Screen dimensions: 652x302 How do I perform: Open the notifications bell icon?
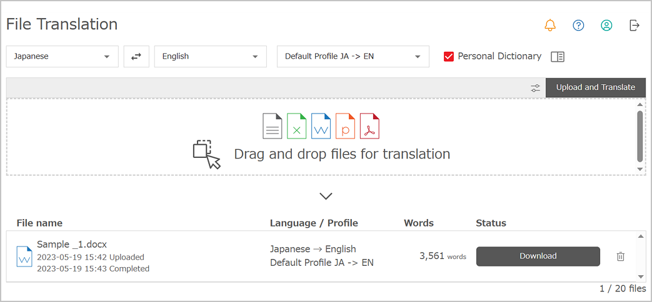coord(550,26)
